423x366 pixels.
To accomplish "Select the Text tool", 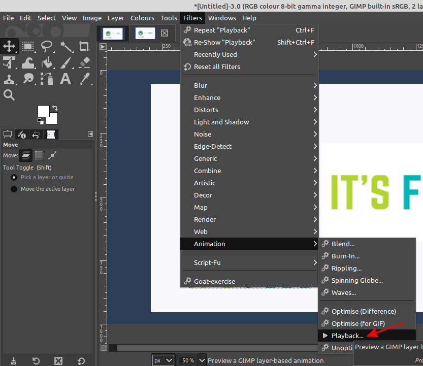I will click(x=65, y=79).
